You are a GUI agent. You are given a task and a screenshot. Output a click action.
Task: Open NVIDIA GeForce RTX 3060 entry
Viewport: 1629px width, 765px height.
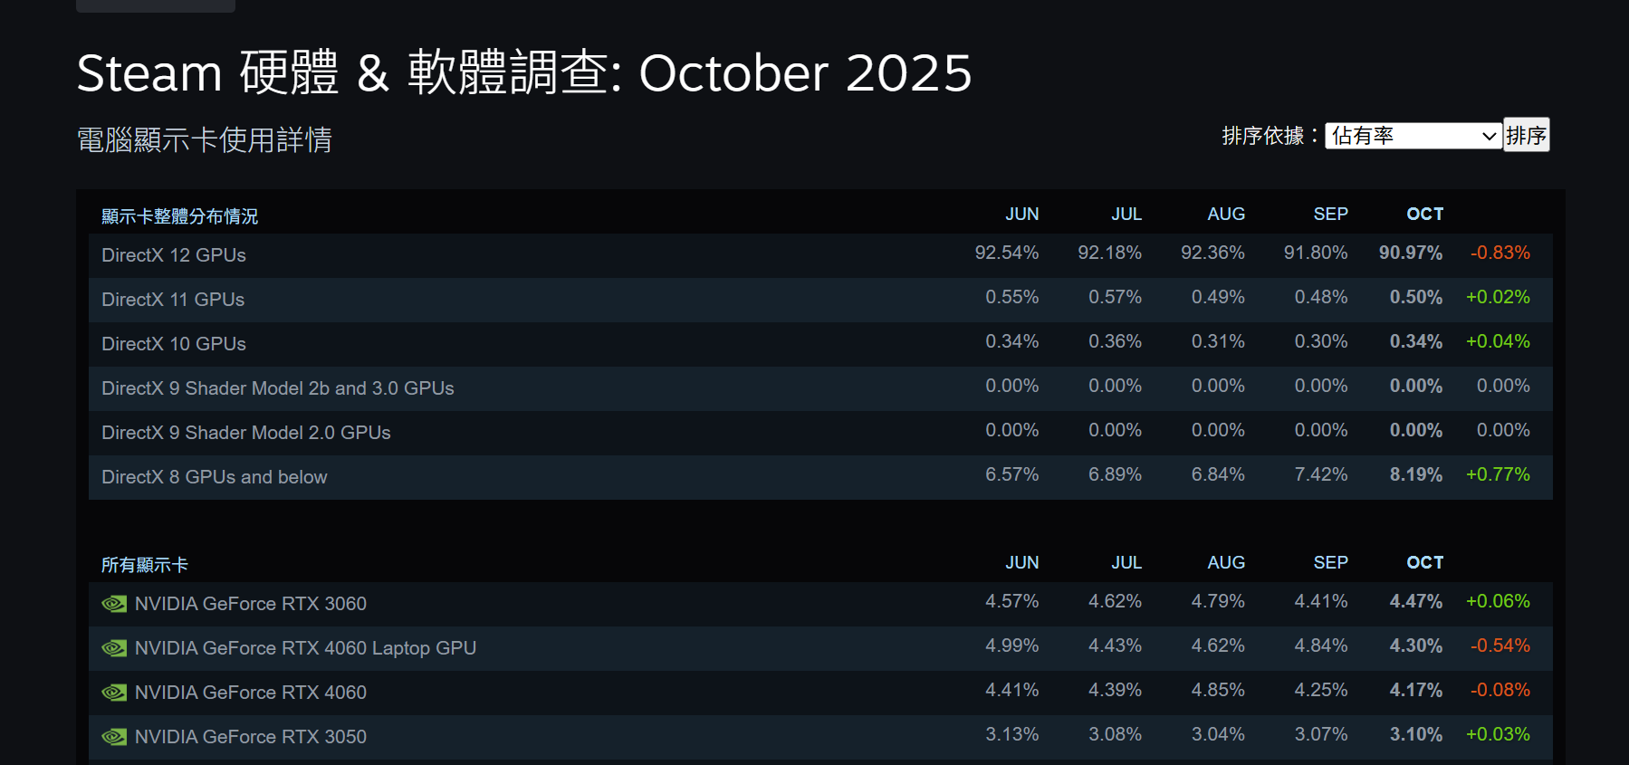251,604
